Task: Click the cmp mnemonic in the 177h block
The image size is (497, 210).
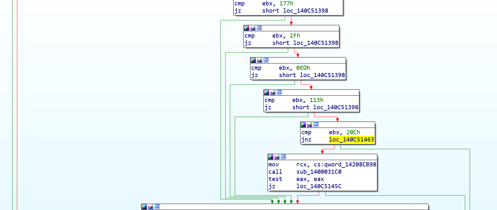Action: pos(239,3)
